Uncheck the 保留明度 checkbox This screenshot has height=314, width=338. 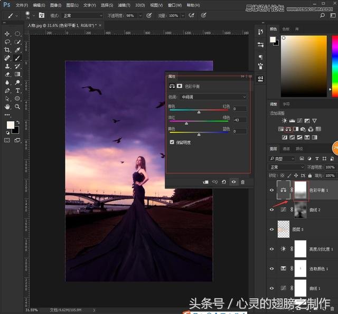click(x=172, y=142)
